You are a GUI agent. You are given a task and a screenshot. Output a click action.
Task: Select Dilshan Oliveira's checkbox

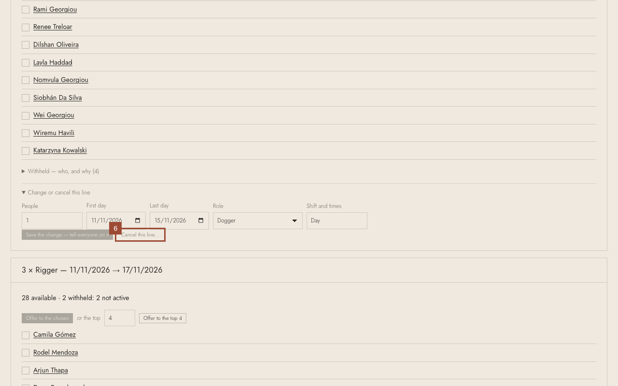(26, 45)
